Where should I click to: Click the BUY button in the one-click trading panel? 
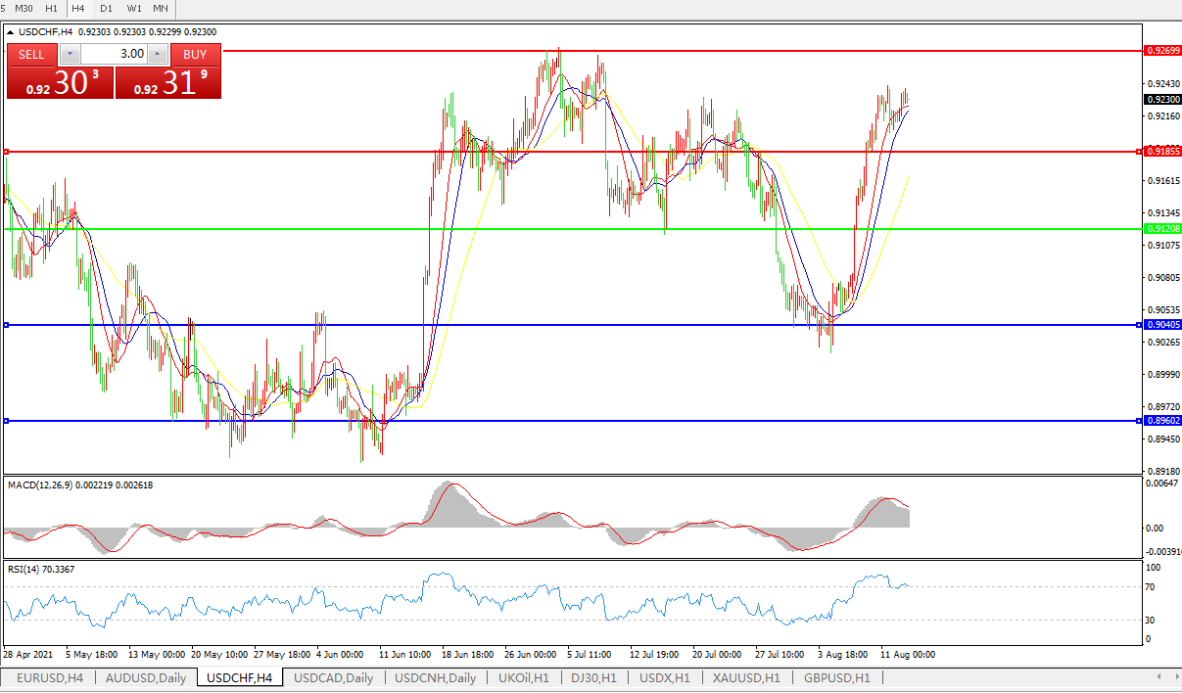coord(195,55)
